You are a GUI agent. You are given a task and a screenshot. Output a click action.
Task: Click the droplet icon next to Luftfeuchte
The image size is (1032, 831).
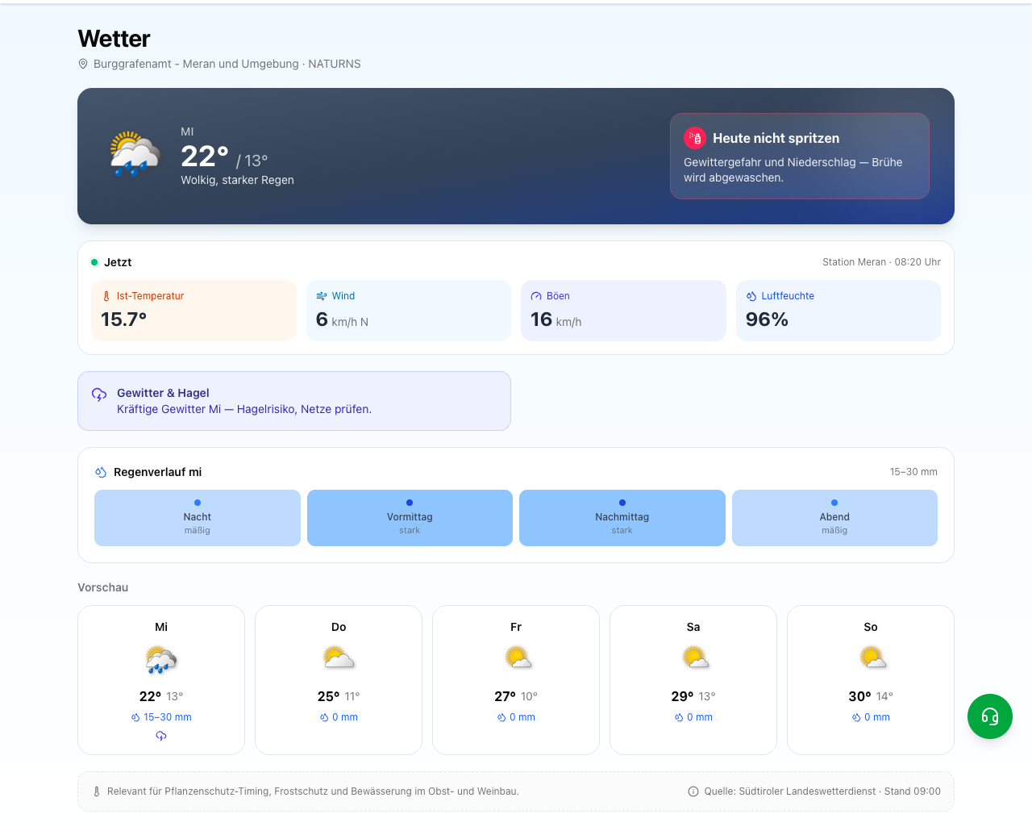point(751,296)
